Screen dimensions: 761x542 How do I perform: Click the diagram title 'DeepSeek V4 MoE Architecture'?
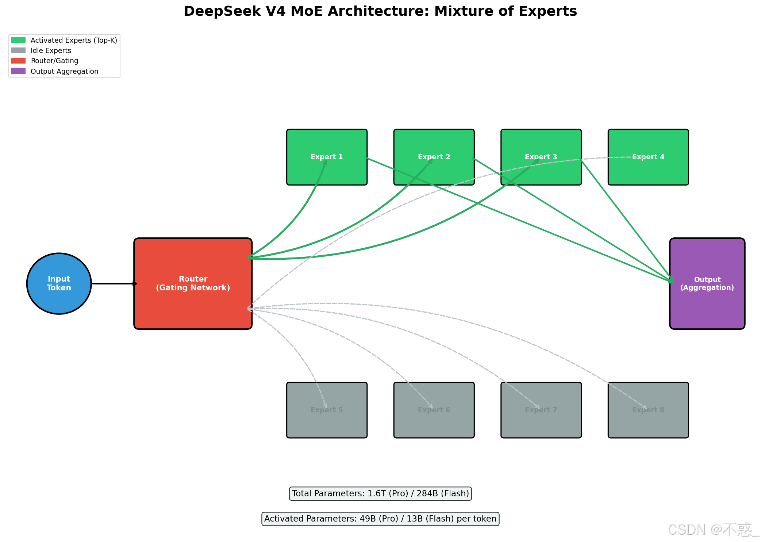(x=380, y=11)
